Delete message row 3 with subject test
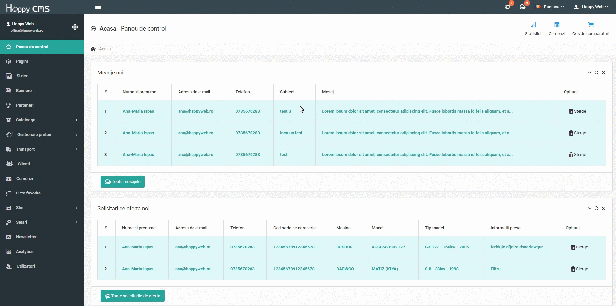Screen dimensions: 616x306 click(x=578, y=155)
